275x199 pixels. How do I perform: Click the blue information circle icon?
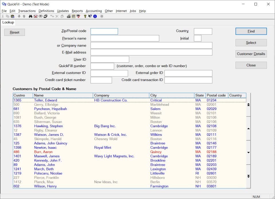(95, 16)
